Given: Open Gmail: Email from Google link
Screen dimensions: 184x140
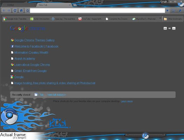Looking at the screenshot, I should (x=30, y=71).
